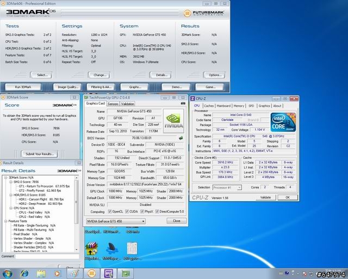Click the Change... settings button
Viewport: 348px width, 279px height.
pos(100,75)
